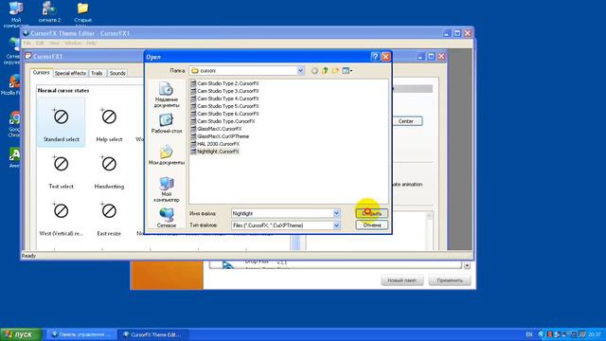The image size is (606, 341).
Task: Switch to the Trails tab
Action: pos(97,73)
